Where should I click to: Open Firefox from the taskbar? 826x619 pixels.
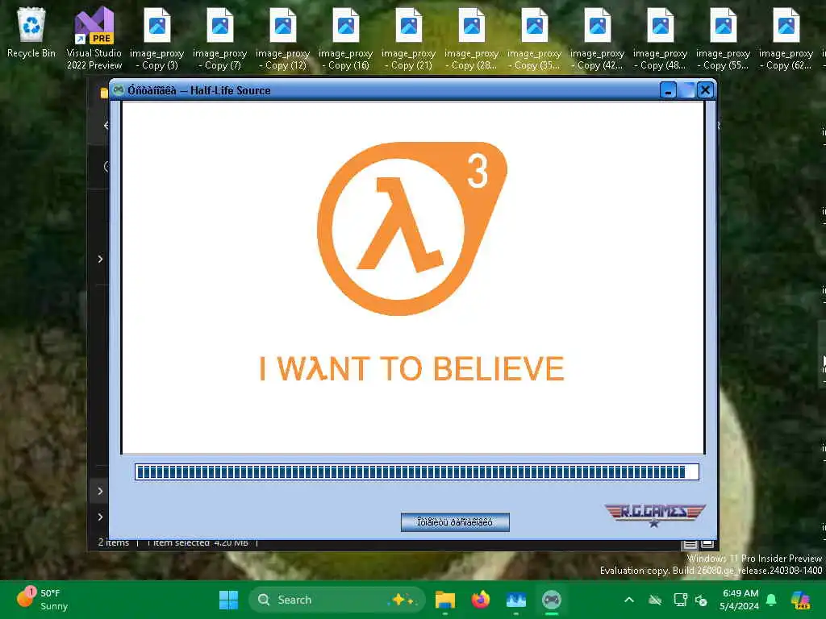click(481, 600)
